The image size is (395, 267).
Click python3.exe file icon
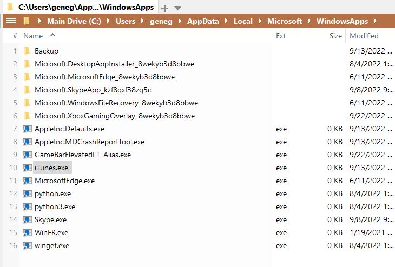tap(27, 206)
